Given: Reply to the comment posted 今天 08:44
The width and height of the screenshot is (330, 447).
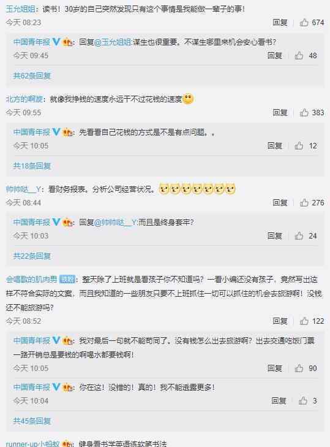Looking at the screenshot, I should [x=280, y=203].
